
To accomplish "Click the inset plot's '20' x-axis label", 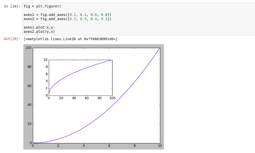I will (x=61, y=98).
